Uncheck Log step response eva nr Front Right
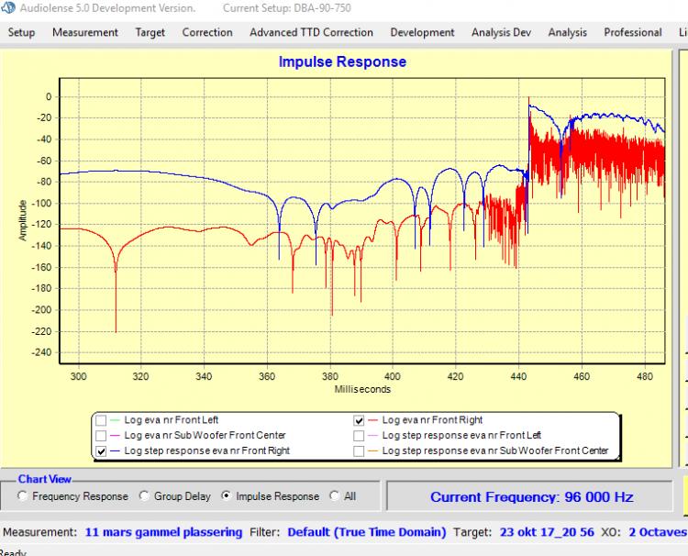The width and height of the screenshot is (688, 556). tap(101, 451)
